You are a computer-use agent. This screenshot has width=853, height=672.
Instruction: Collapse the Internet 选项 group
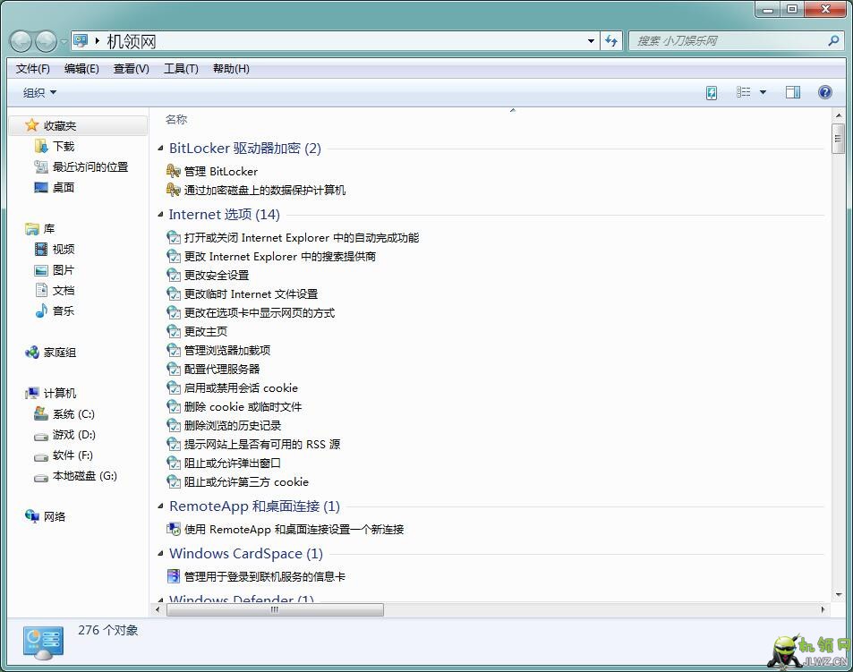pyautogui.click(x=160, y=214)
